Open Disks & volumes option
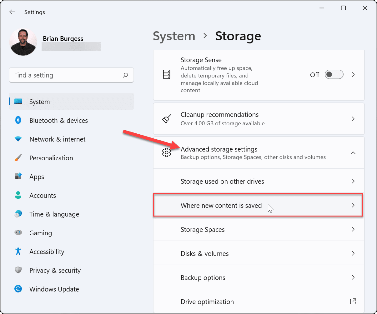Image resolution: width=377 pixels, height=314 pixels. click(259, 253)
